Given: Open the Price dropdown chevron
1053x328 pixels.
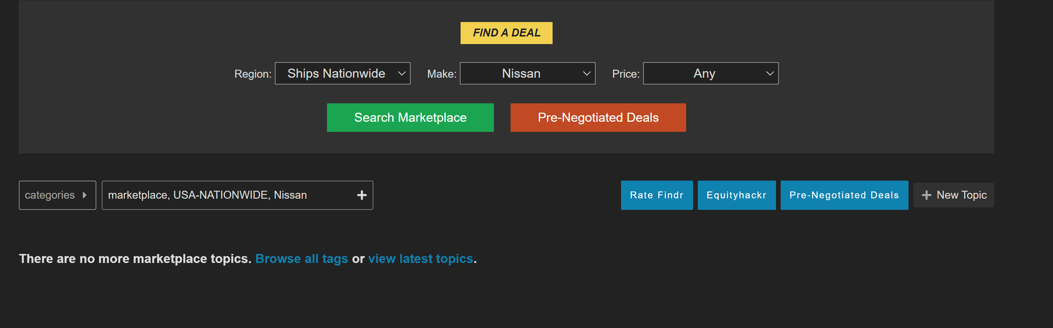Looking at the screenshot, I should 770,73.
